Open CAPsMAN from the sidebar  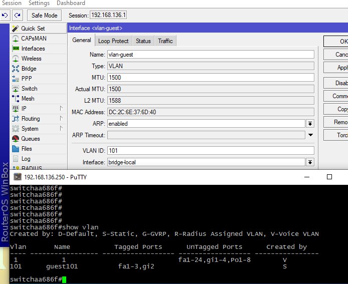tap(33, 39)
